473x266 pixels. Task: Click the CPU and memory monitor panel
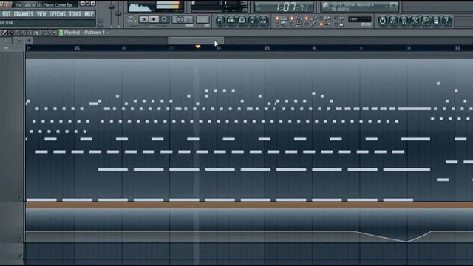[x=220, y=7]
